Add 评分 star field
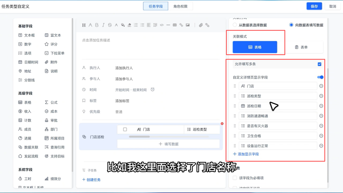Screen dimensions: 343x193 51,44
